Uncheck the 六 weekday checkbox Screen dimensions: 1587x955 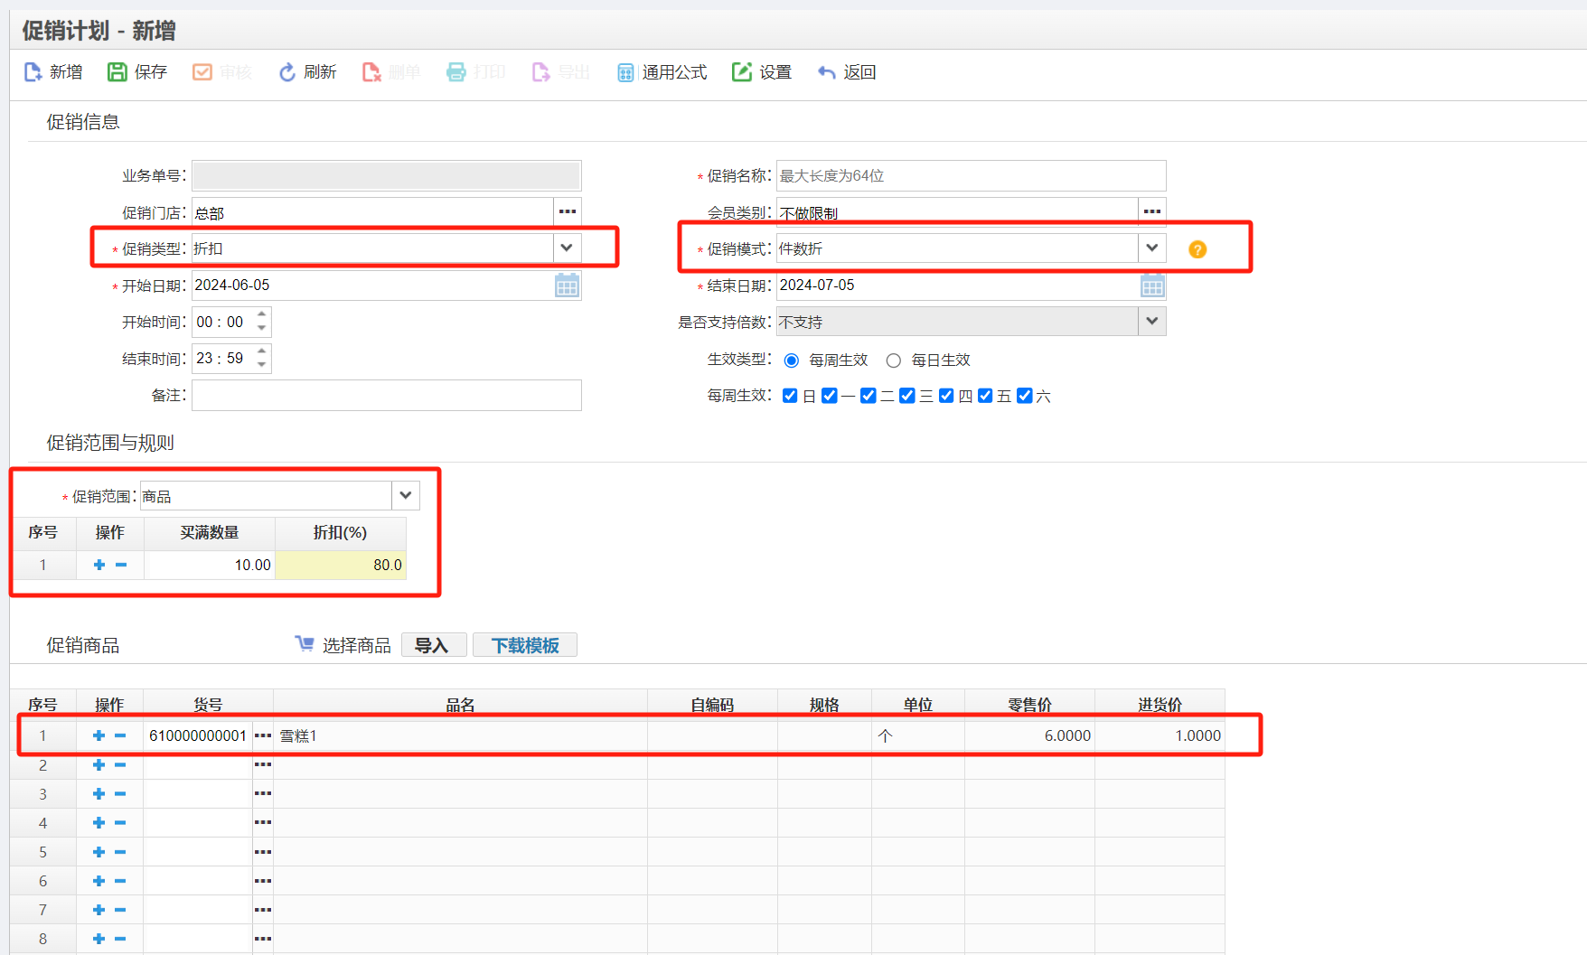pyautogui.click(x=1024, y=395)
